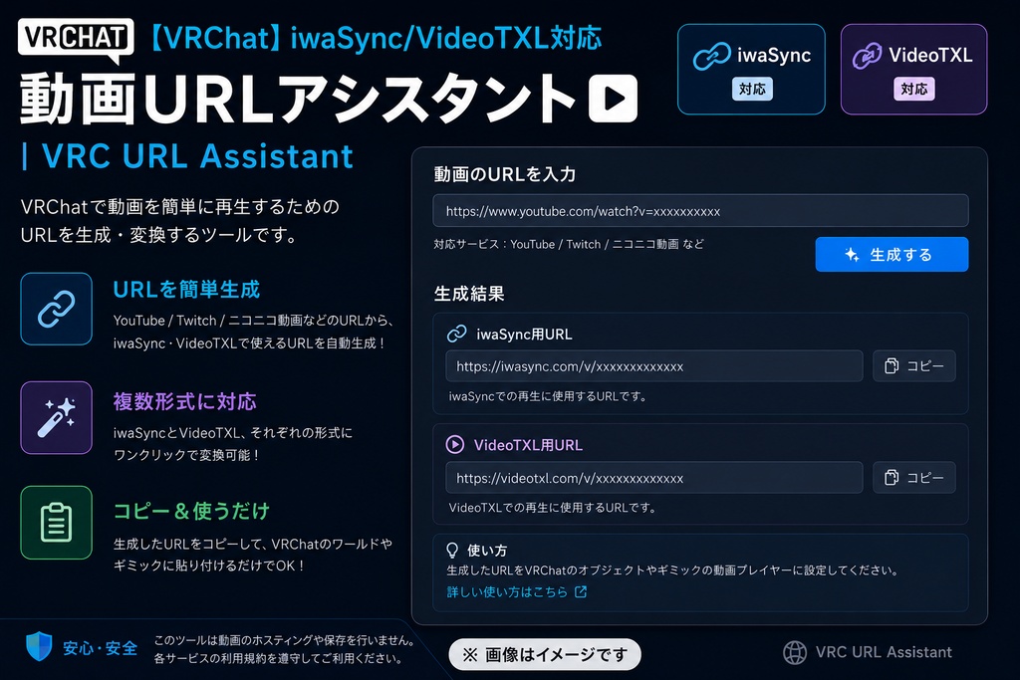Copy the VideoTXL URL with the コピー button
1020x680 pixels.
tap(914, 478)
